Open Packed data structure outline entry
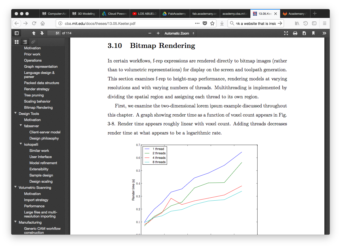This screenshot has width=341, height=248. click(x=42, y=83)
